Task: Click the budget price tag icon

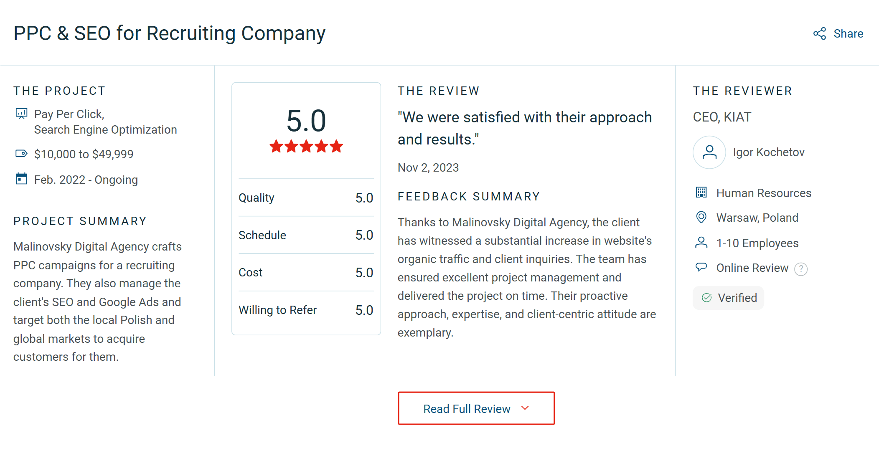Action: pyautogui.click(x=21, y=154)
